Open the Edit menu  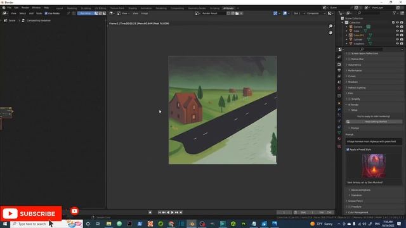(x=16, y=8)
